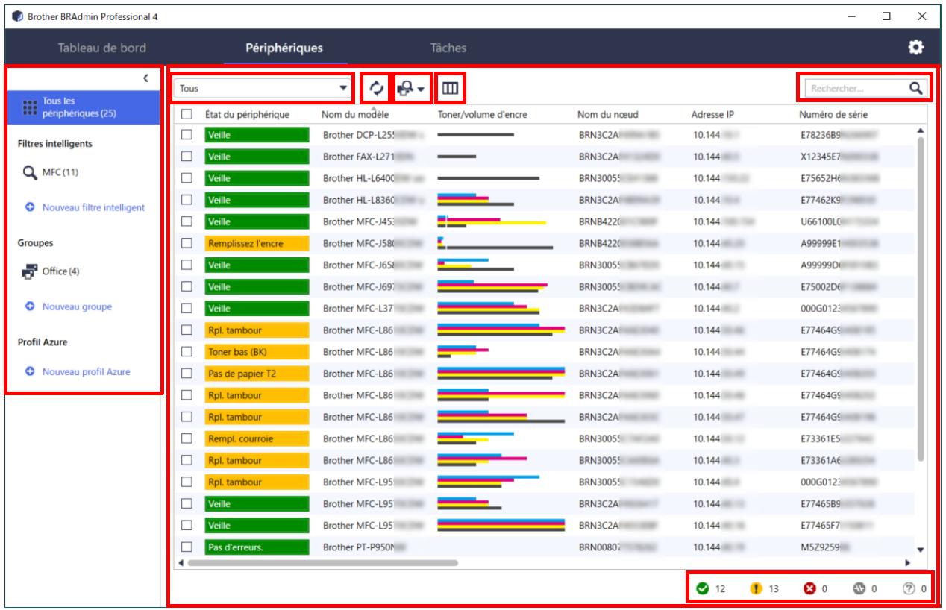The width and height of the screenshot is (946, 610).
Task: Click toner bar of Brother HL-L6400 row
Action: [x=488, y=177]
